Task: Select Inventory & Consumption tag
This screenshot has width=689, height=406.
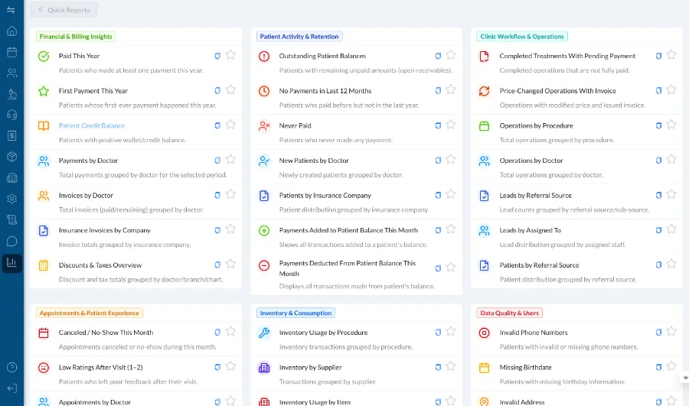Action: click(296, 313)
